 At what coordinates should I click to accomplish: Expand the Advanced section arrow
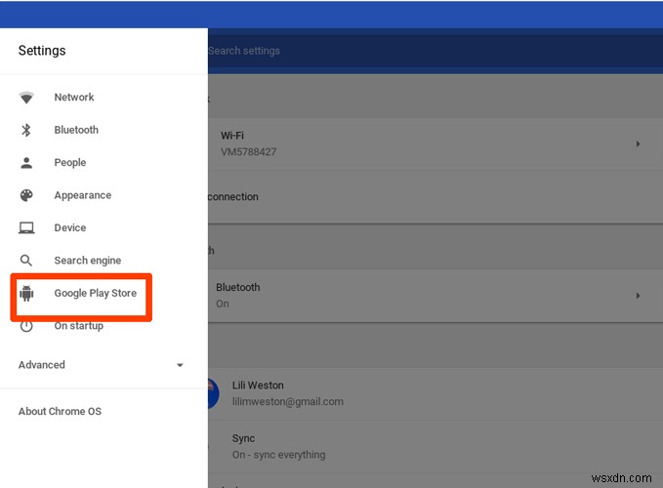click(180, 365)
